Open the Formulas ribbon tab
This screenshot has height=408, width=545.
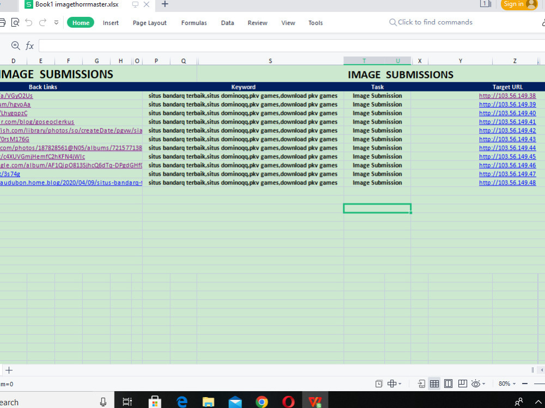pyautogui.click(x=194, y=23)
